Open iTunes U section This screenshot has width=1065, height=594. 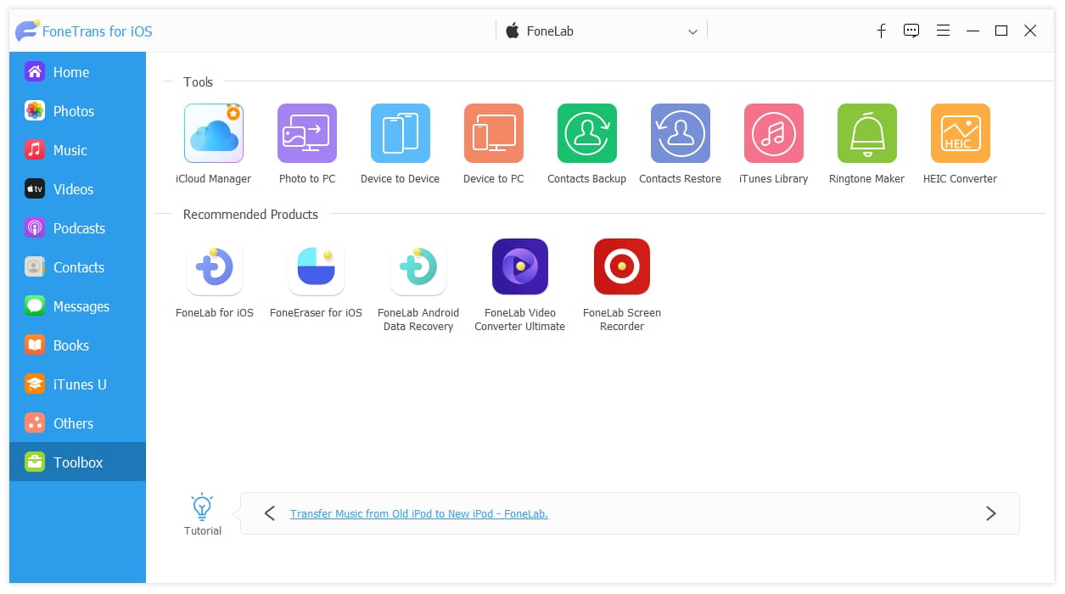(77, 384)
